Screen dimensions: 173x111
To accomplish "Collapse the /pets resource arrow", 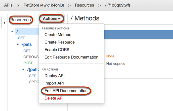I will [x=18, y=44].
